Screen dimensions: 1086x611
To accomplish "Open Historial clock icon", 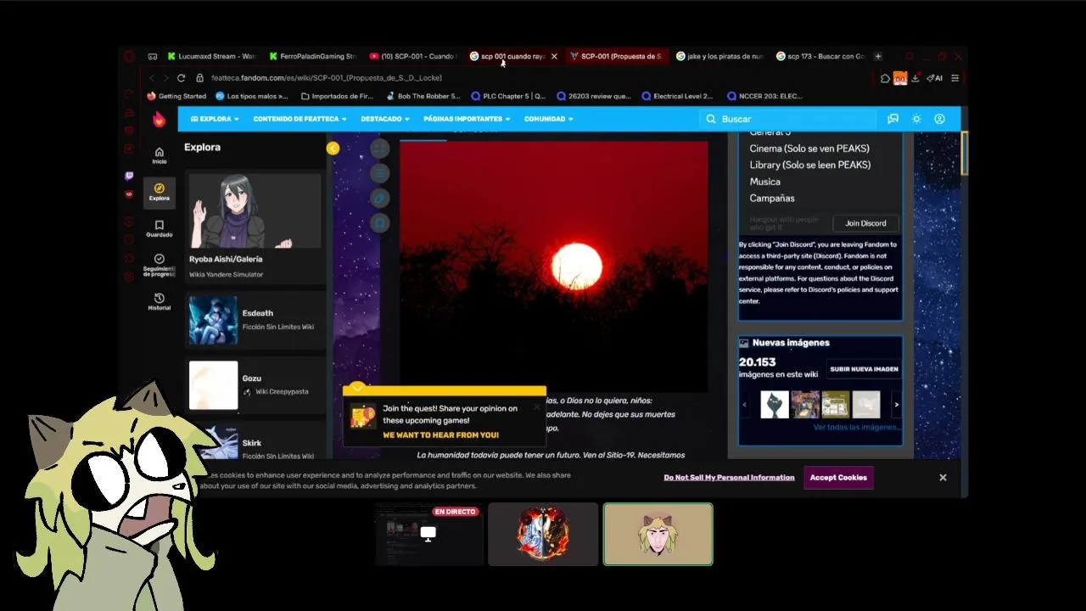I will pyautogui.click(x=160, y=301).
